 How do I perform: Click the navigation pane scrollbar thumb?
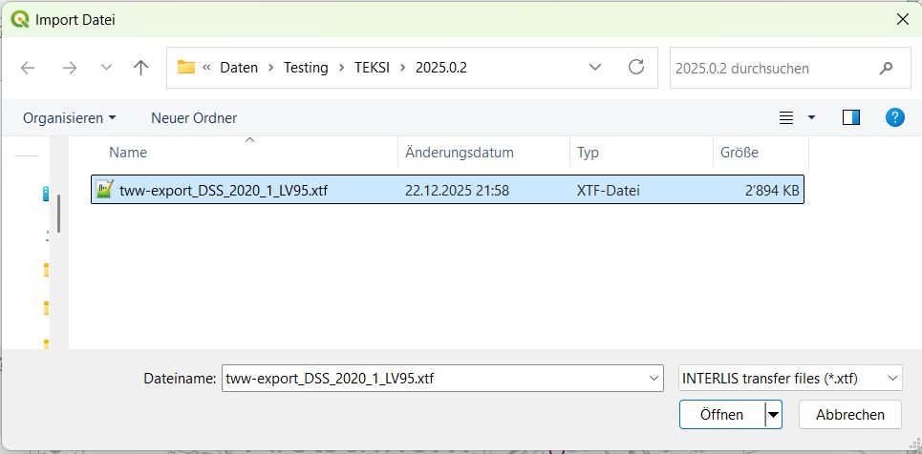pos(58,214)
